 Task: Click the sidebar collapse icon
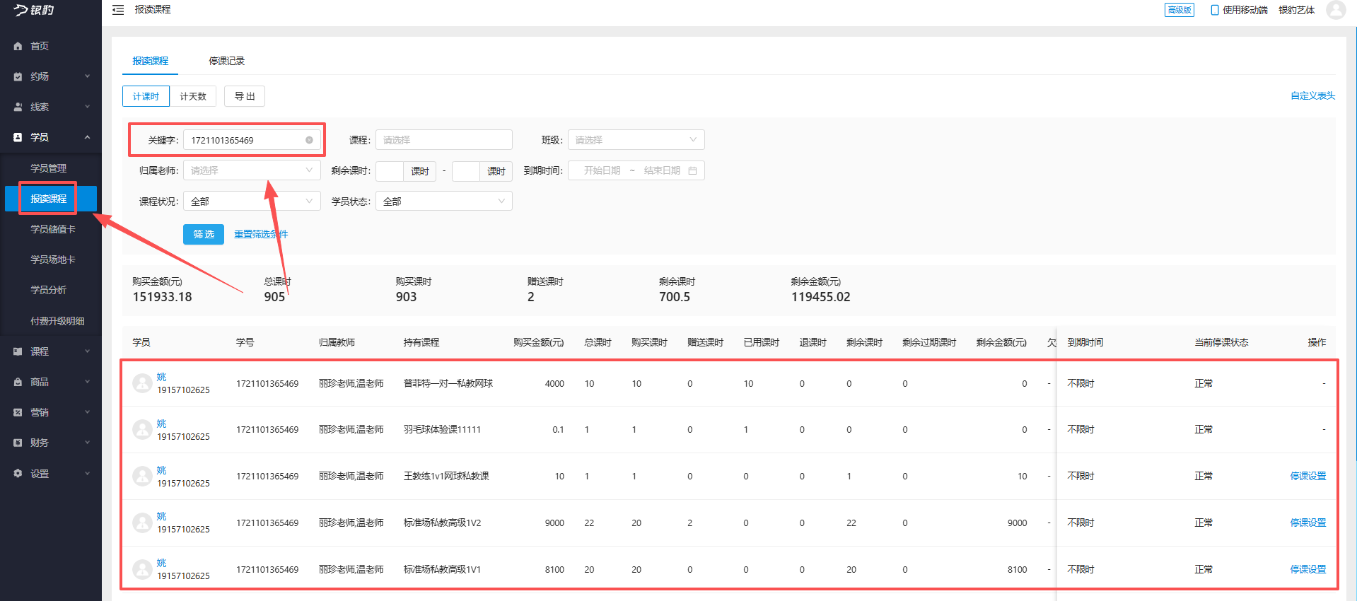pos(118,10)
